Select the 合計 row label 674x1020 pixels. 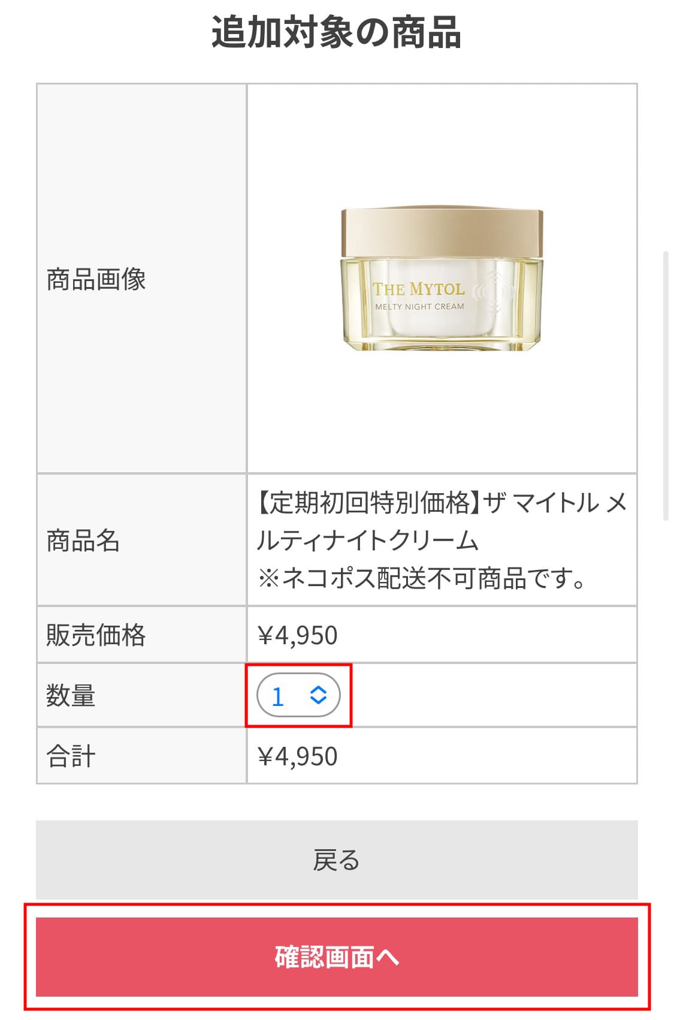[71, 756]
